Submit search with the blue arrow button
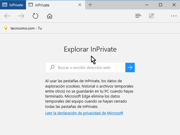The width and height of the screenshot is (180, 135). pyautogui.click(x=130, y=67)
